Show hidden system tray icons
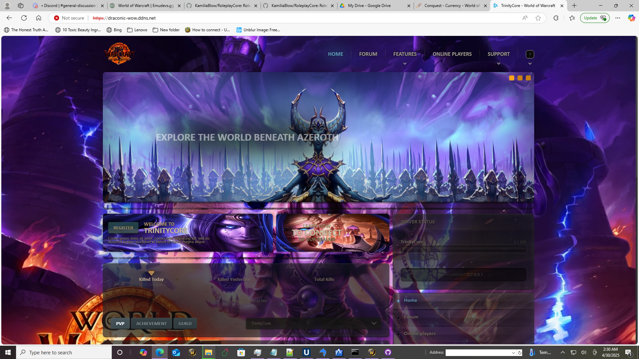The width and height of the screenshot is (639, 359). point(563,352)
